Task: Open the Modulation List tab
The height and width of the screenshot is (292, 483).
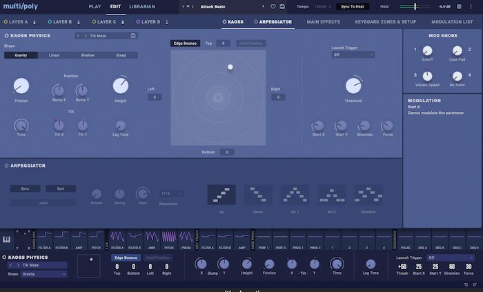Action: click(x=452, y=22)
